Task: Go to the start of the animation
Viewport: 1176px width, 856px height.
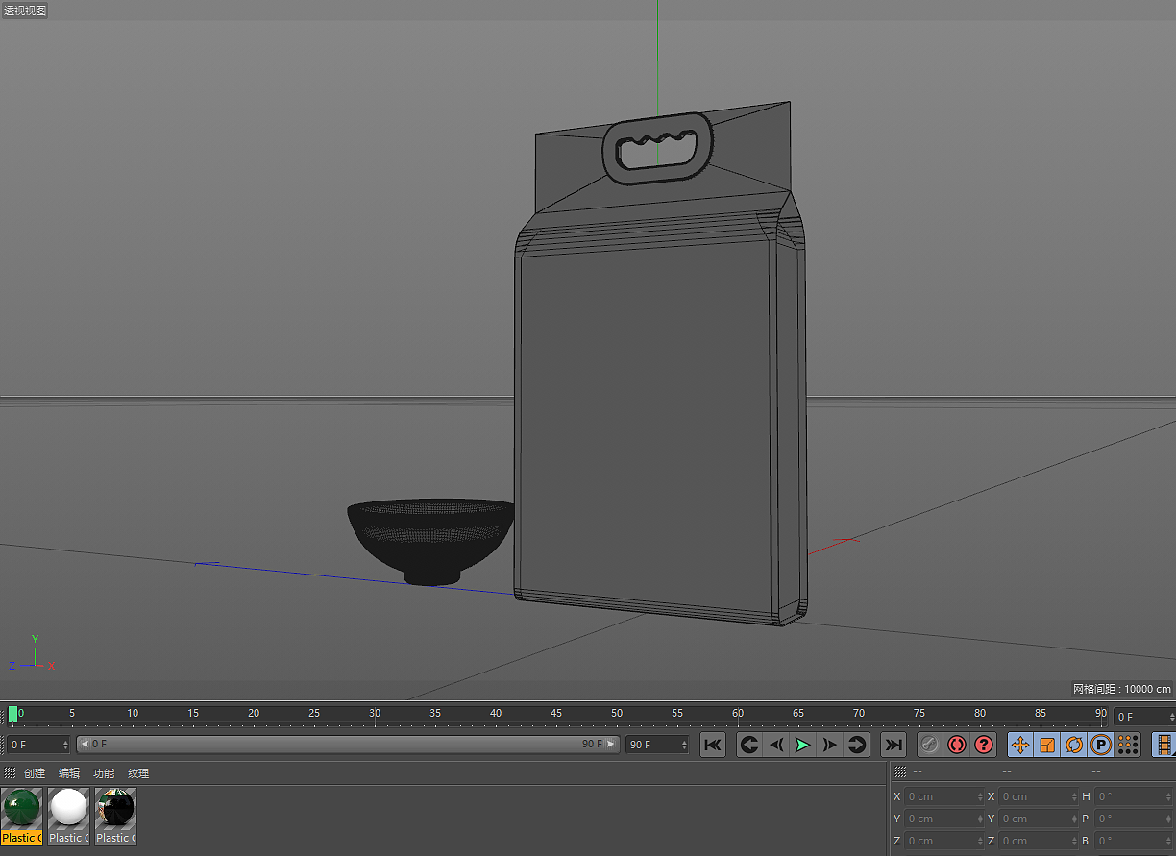Action: 713,745
